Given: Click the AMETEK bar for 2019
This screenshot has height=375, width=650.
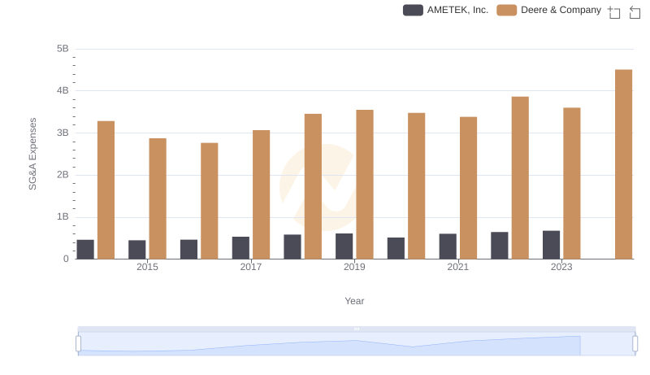Looking at the screenshot, I should (x=344, y=246).
